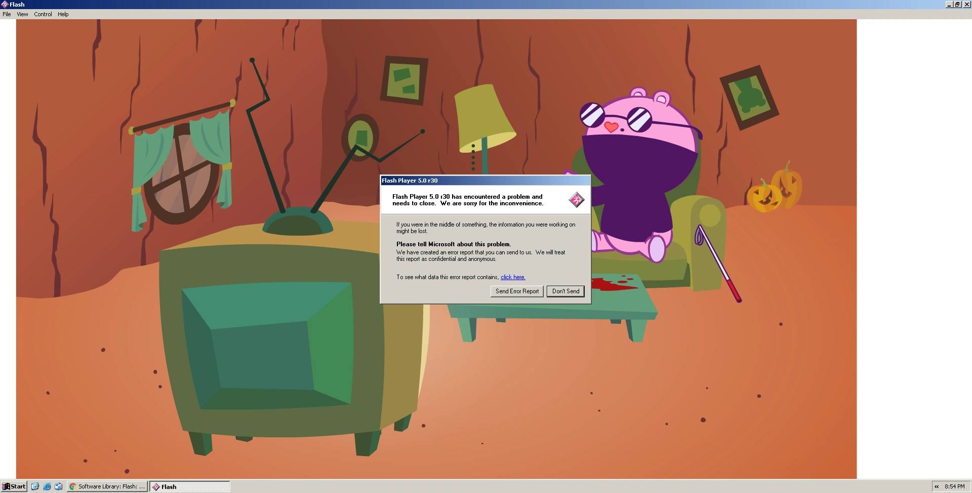The height and width of the screenshot is (493, 972).
Task: Click the Flash Player icon in the error dialog
Action: coord(576,200)
